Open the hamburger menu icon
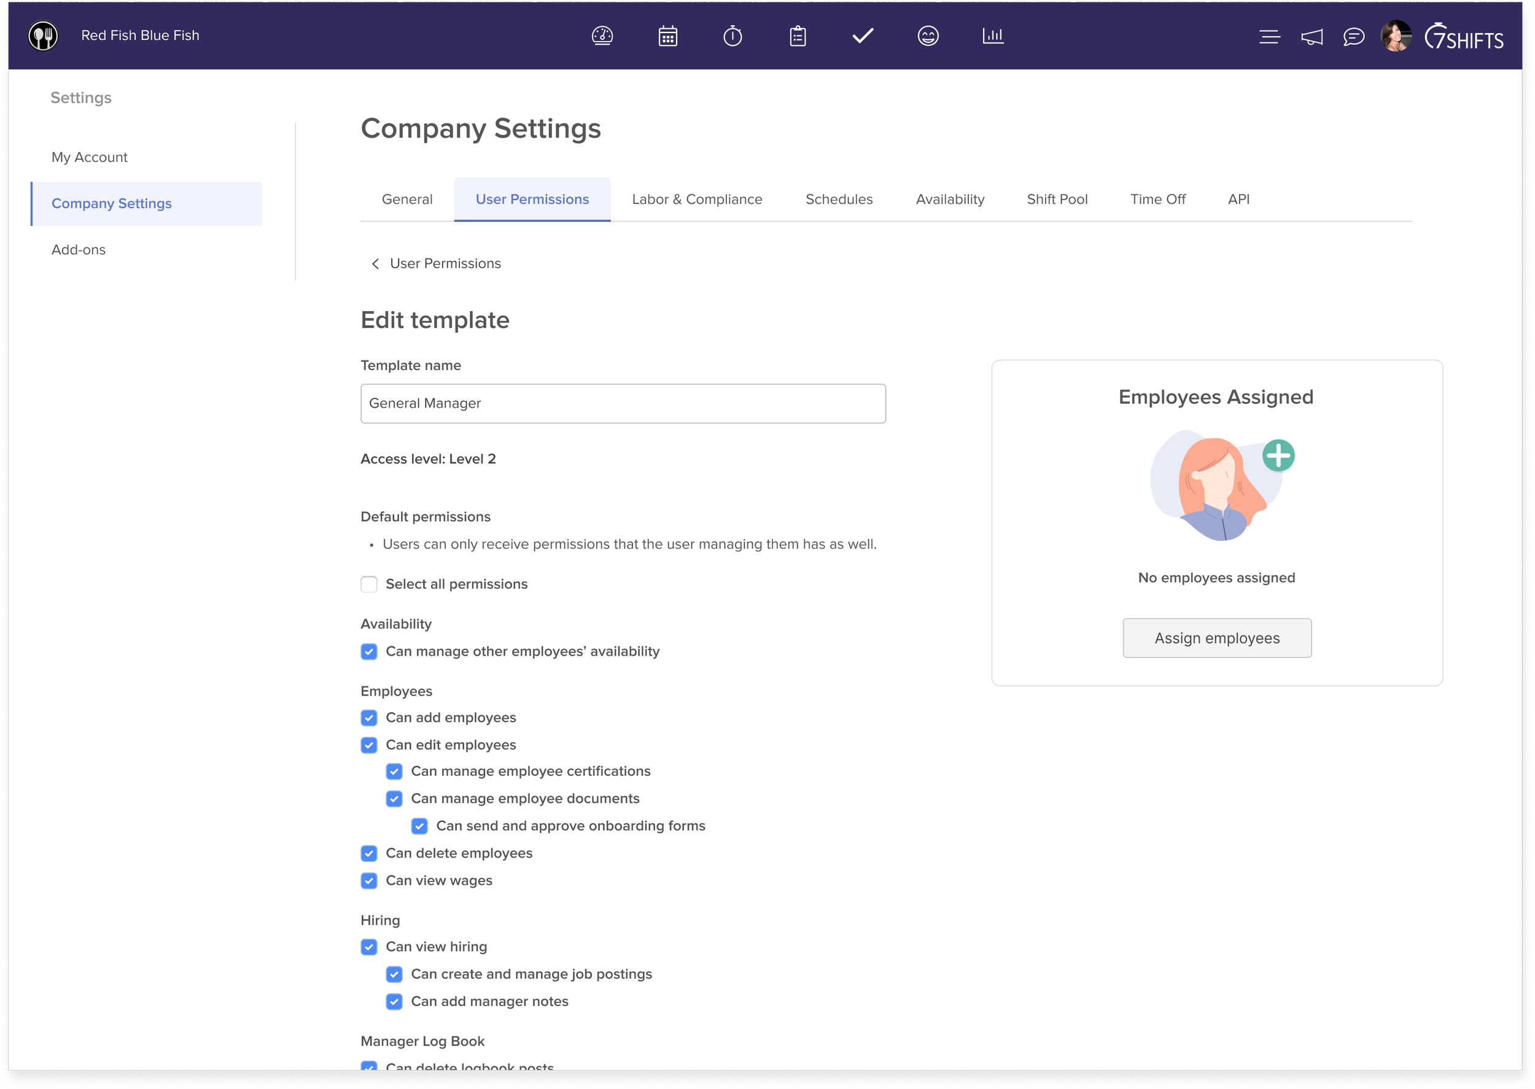The height and width of the screenshot is (1089, 1535). (1269, 37)
